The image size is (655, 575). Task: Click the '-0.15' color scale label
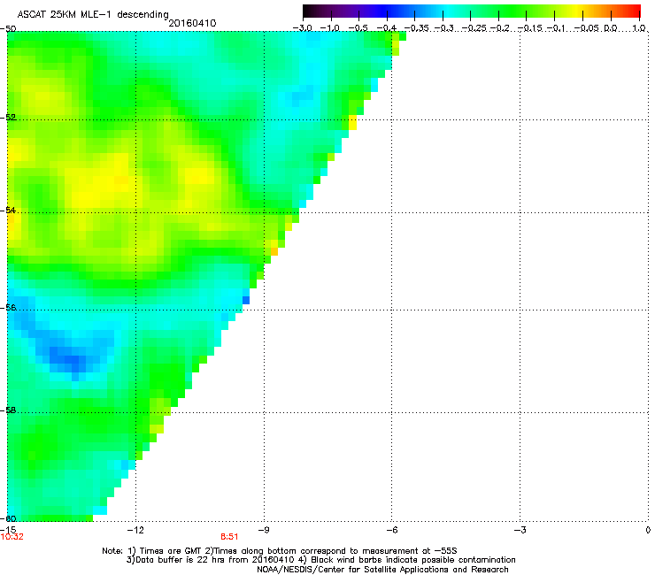[528, 28]
